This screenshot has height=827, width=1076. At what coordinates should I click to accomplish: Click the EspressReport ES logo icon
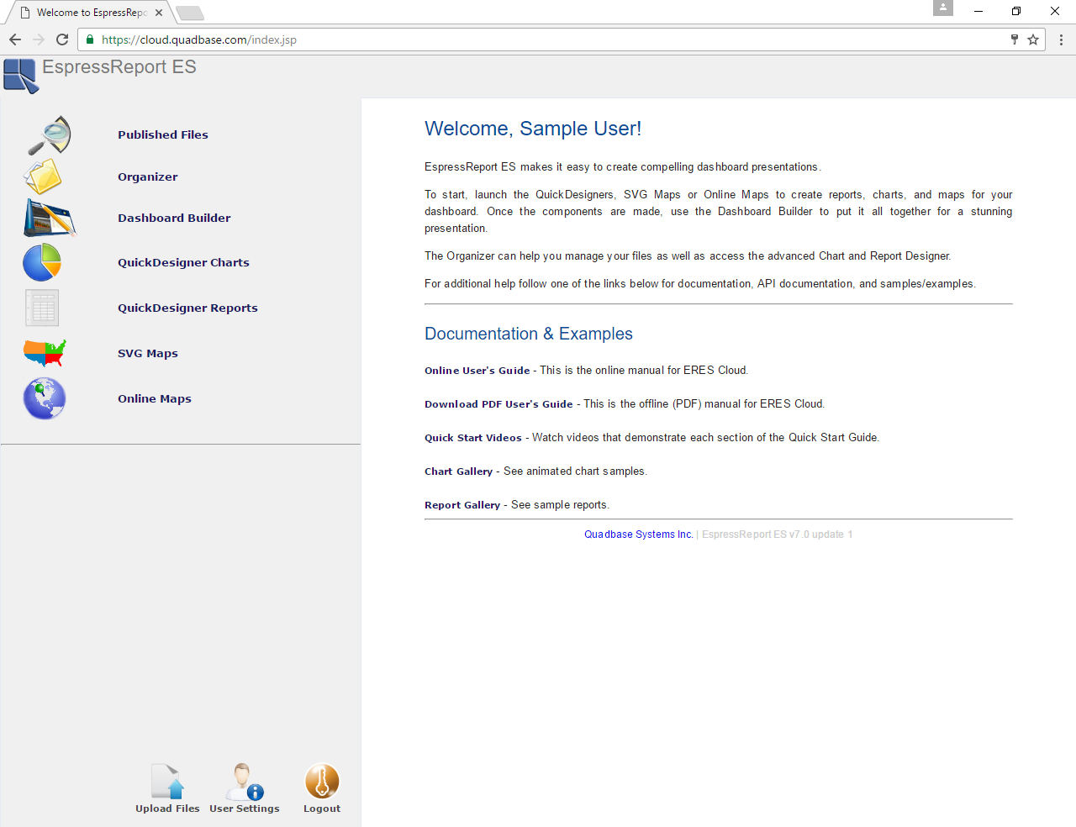[20, 76]
